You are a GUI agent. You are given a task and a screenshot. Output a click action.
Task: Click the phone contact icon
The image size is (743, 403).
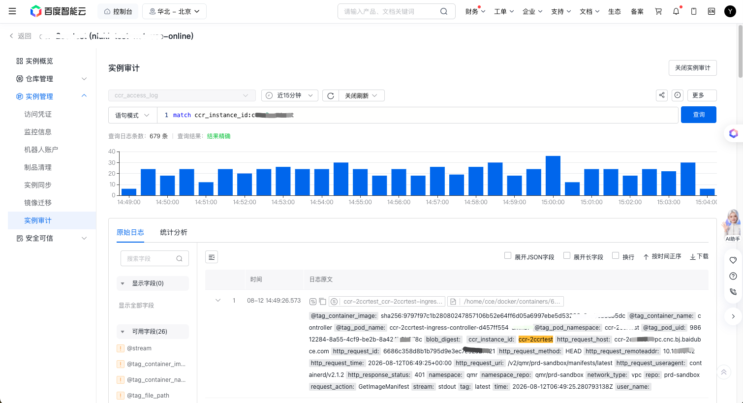[733, 292]
